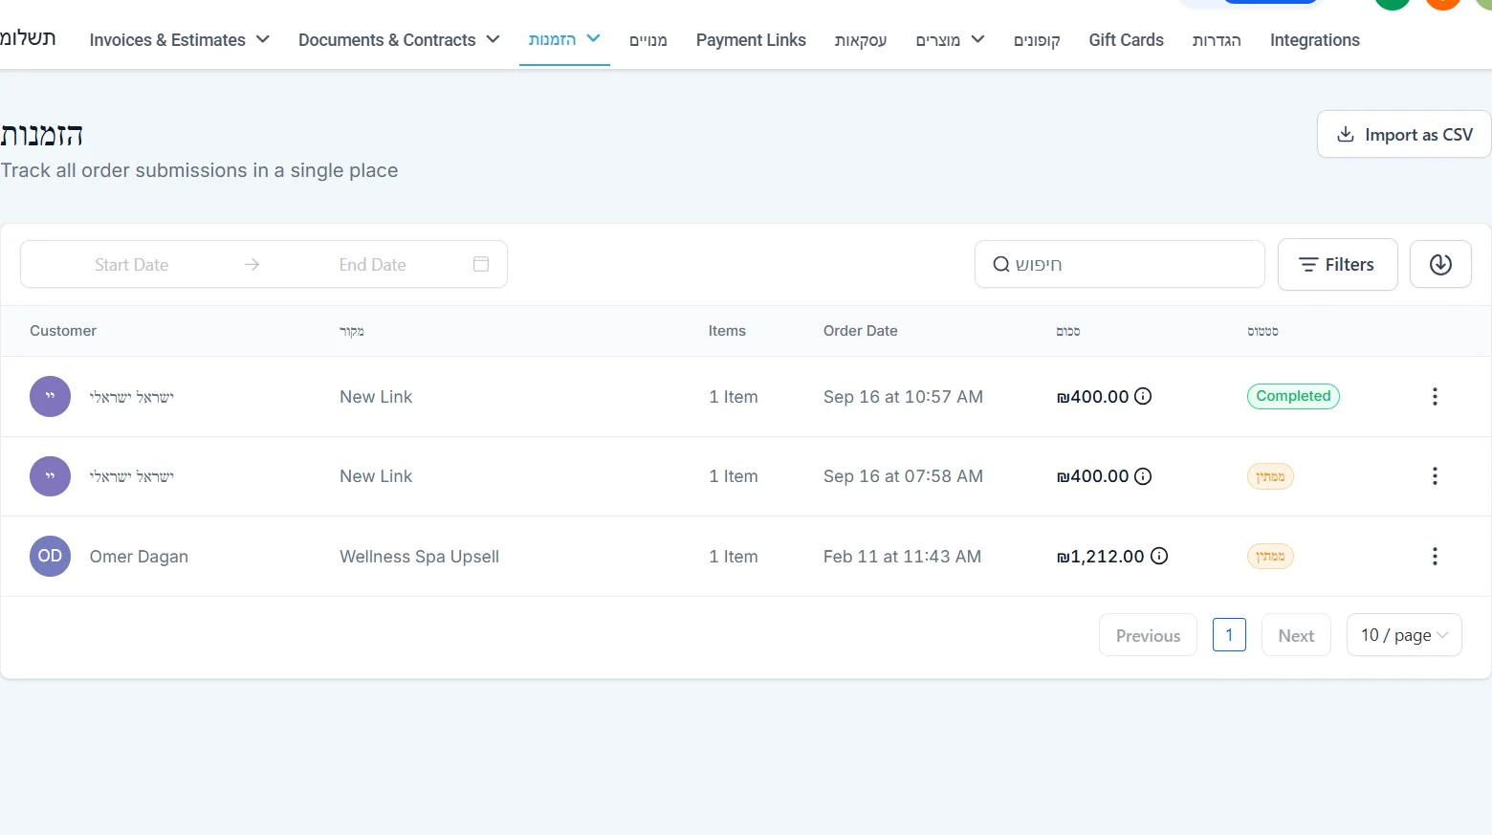Click info icon next to 07:58 AM order amount
This screenshot has height=835, width=1492.
[x=1143, y=476]
